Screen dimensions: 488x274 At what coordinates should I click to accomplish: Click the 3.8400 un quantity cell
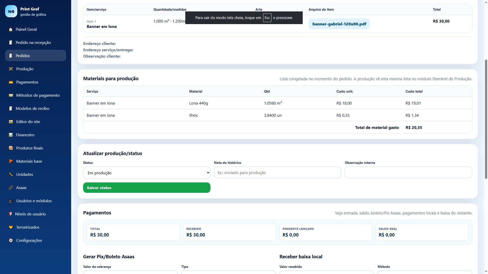coord(273,115)
